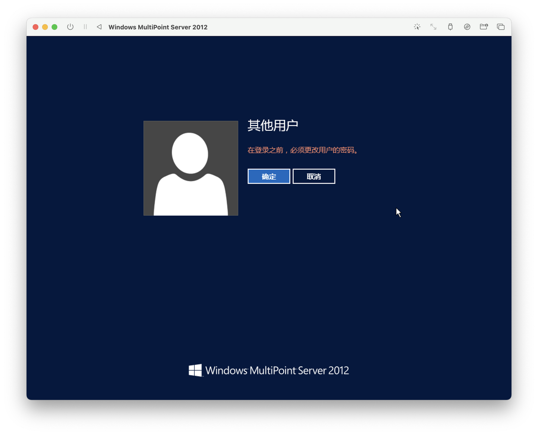The height and width of the screenshot is (435, 538).
Task: Click the user avatar picture
Action: (x=191, y=168)
